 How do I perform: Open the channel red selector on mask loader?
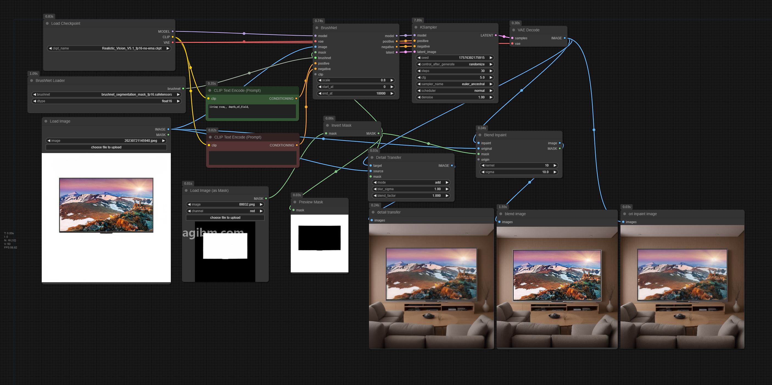click(225, 211)
